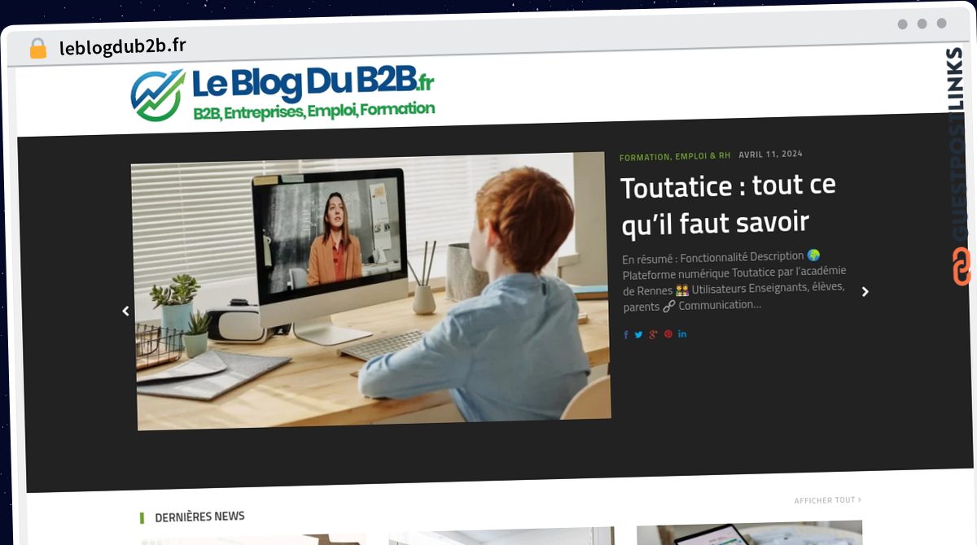
Task: Share article on Google Plus icon
Action: click(653, 334)
